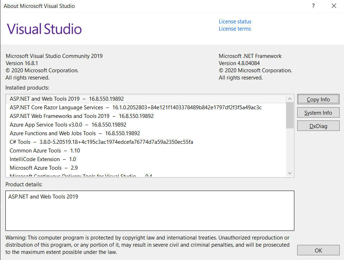Screen dimensions: 344x260
Task: Select Microsoft Continuous Delivery Tools row
Action: 146,175
